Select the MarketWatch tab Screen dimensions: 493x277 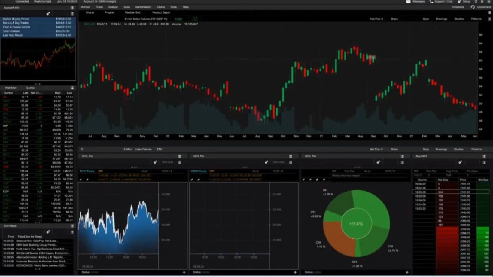click(x=143, y=7)
